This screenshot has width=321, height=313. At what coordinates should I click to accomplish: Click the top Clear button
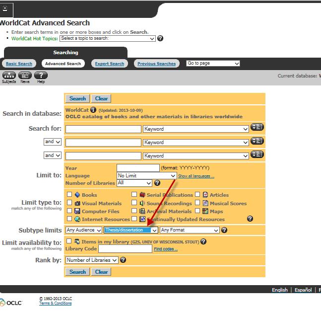click(101, 98)
